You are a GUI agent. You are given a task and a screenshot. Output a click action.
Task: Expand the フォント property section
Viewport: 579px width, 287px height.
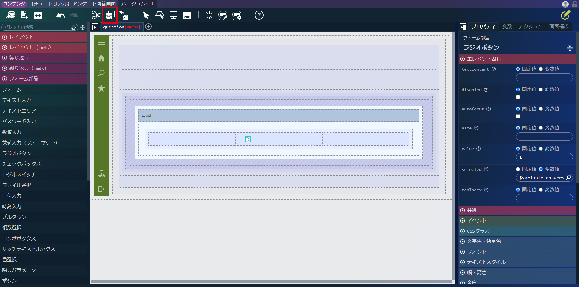[x=517, y=252]
